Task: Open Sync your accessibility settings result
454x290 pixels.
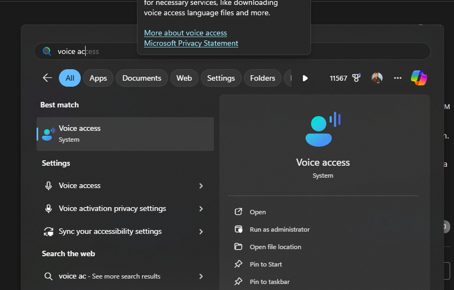Action: click(x=125, y=232)
